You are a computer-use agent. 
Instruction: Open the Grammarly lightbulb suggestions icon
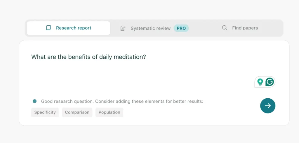pos(260,82)
